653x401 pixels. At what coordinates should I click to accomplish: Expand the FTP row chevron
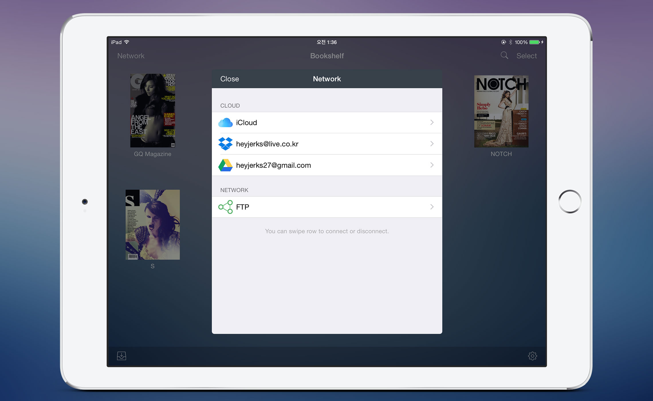coord(432,207)
